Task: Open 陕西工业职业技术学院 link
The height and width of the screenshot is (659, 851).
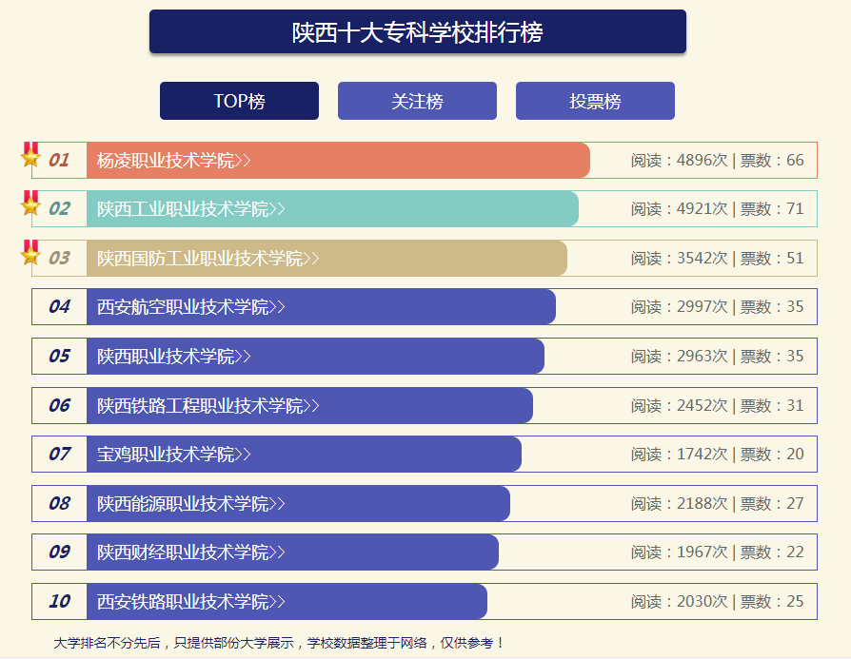Action: point(190,209)
